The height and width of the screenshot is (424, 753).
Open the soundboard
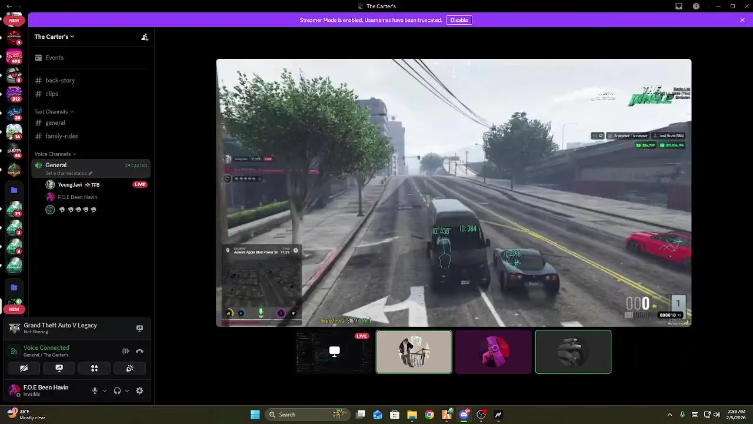click(130, 368)
